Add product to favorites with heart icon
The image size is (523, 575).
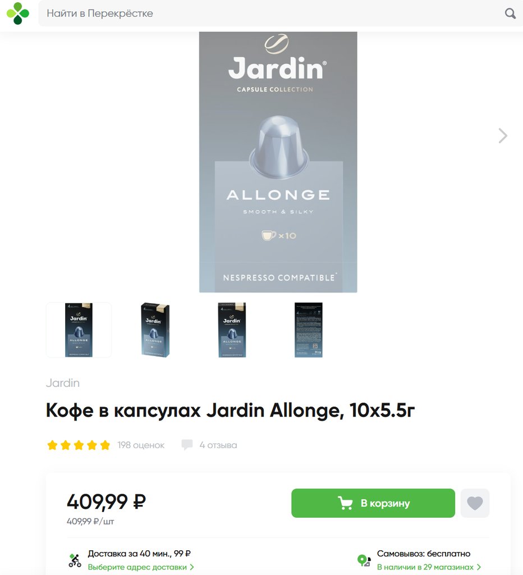coord(475,503)
